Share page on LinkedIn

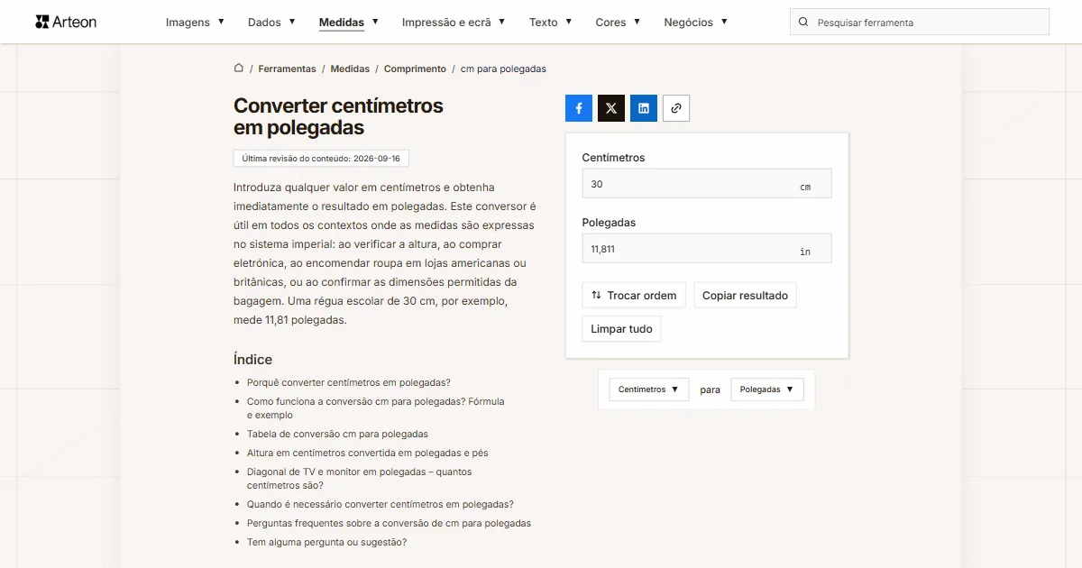point(644,108)
